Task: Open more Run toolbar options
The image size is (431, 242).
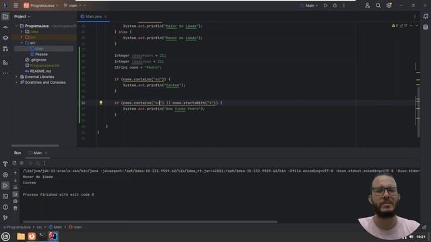Action: coord(44,163)
